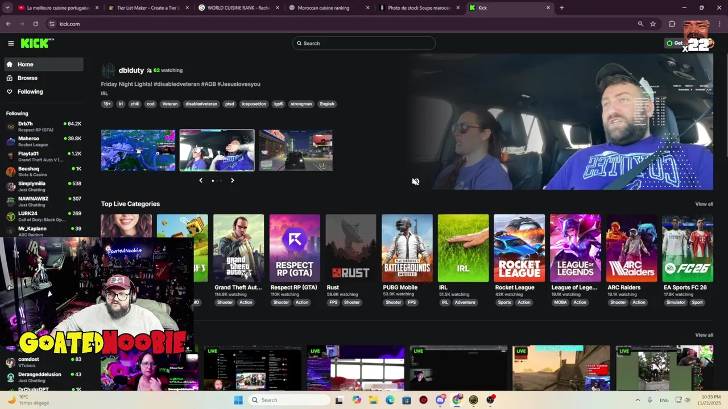Show next featured stream in carousel
728x409 pixels.
point(232,180)
